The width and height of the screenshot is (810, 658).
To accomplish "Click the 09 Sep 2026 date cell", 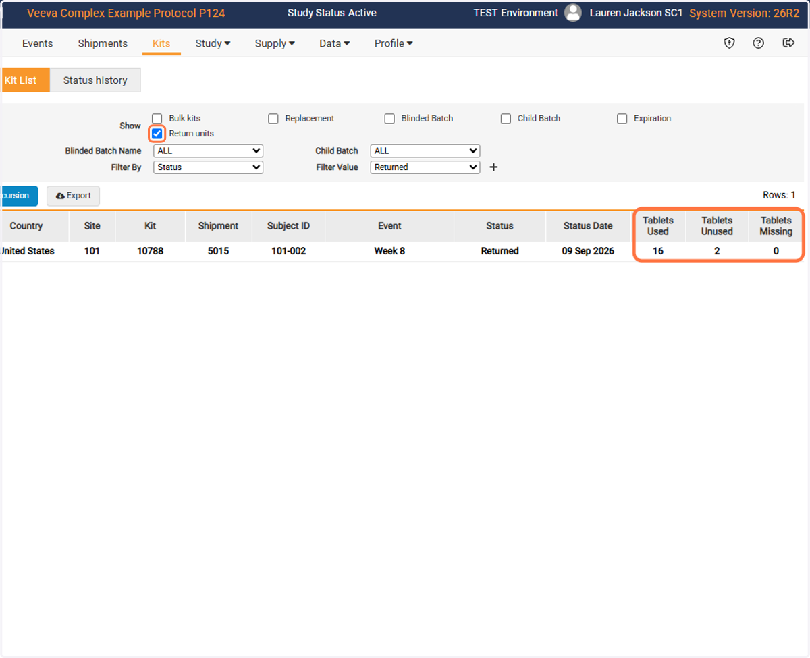I will pos(588,251).
